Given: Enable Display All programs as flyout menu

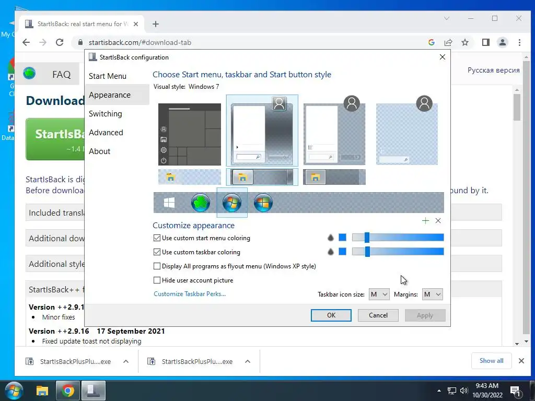Looking at the screenshot, I should [x=157, y=266].
